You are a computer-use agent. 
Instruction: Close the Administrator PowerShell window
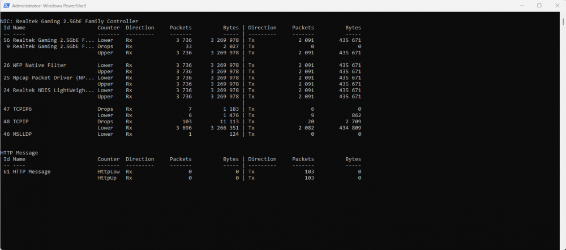(x=556, y=6)
